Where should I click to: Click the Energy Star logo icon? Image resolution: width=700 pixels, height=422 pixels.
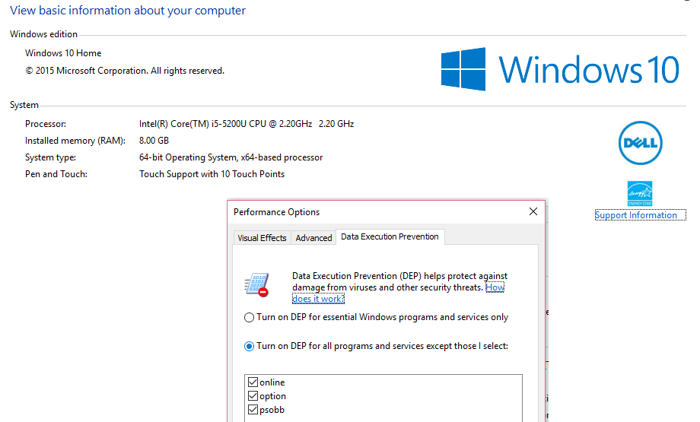click(640, 194)
